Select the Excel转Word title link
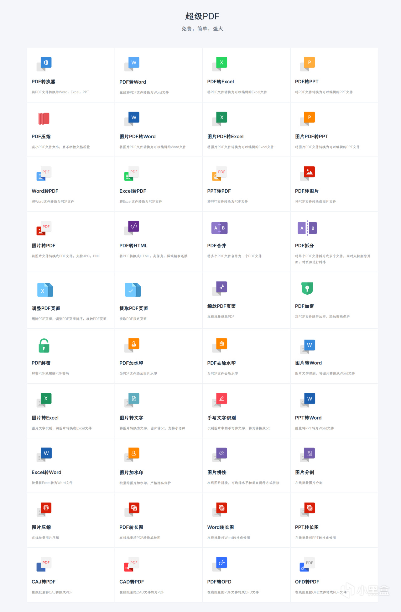 (46, 472)
